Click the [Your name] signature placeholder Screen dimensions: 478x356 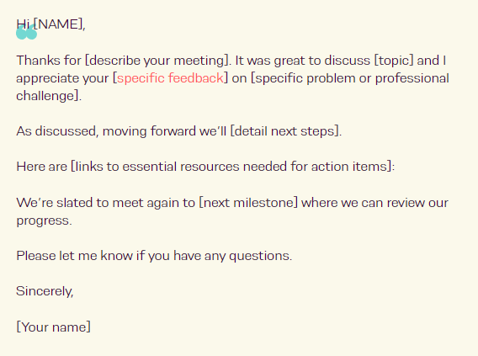53,327
